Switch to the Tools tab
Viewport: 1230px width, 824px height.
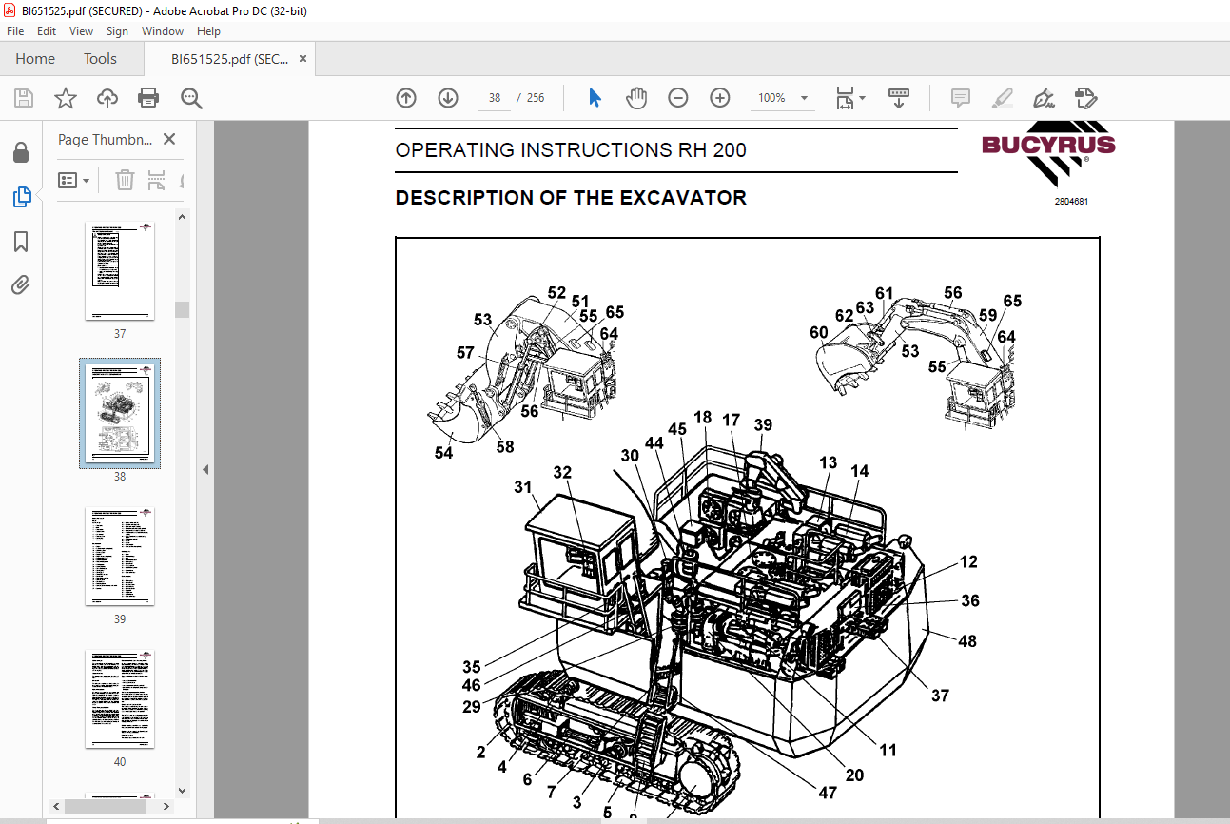[100, 59]
